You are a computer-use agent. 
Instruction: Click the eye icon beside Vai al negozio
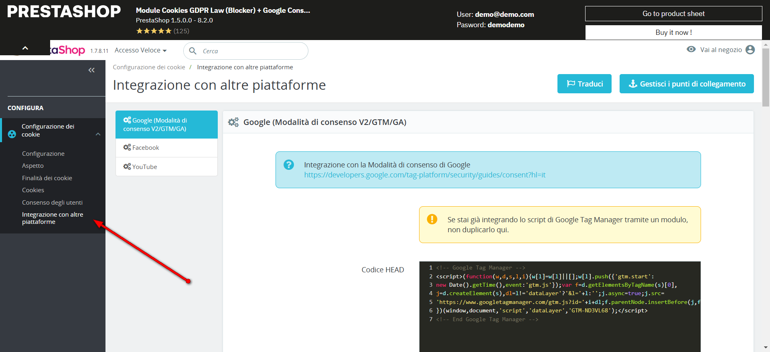click(x=691, y=49)
